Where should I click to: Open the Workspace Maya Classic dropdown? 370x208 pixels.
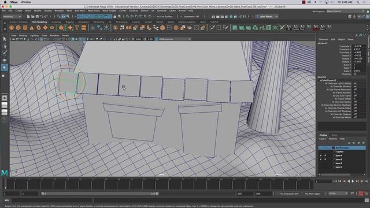click(x=345, y=11)
